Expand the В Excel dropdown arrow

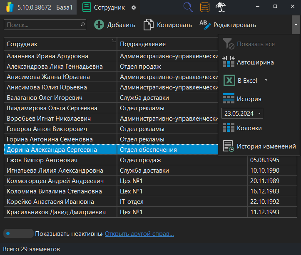coord(266,81)
